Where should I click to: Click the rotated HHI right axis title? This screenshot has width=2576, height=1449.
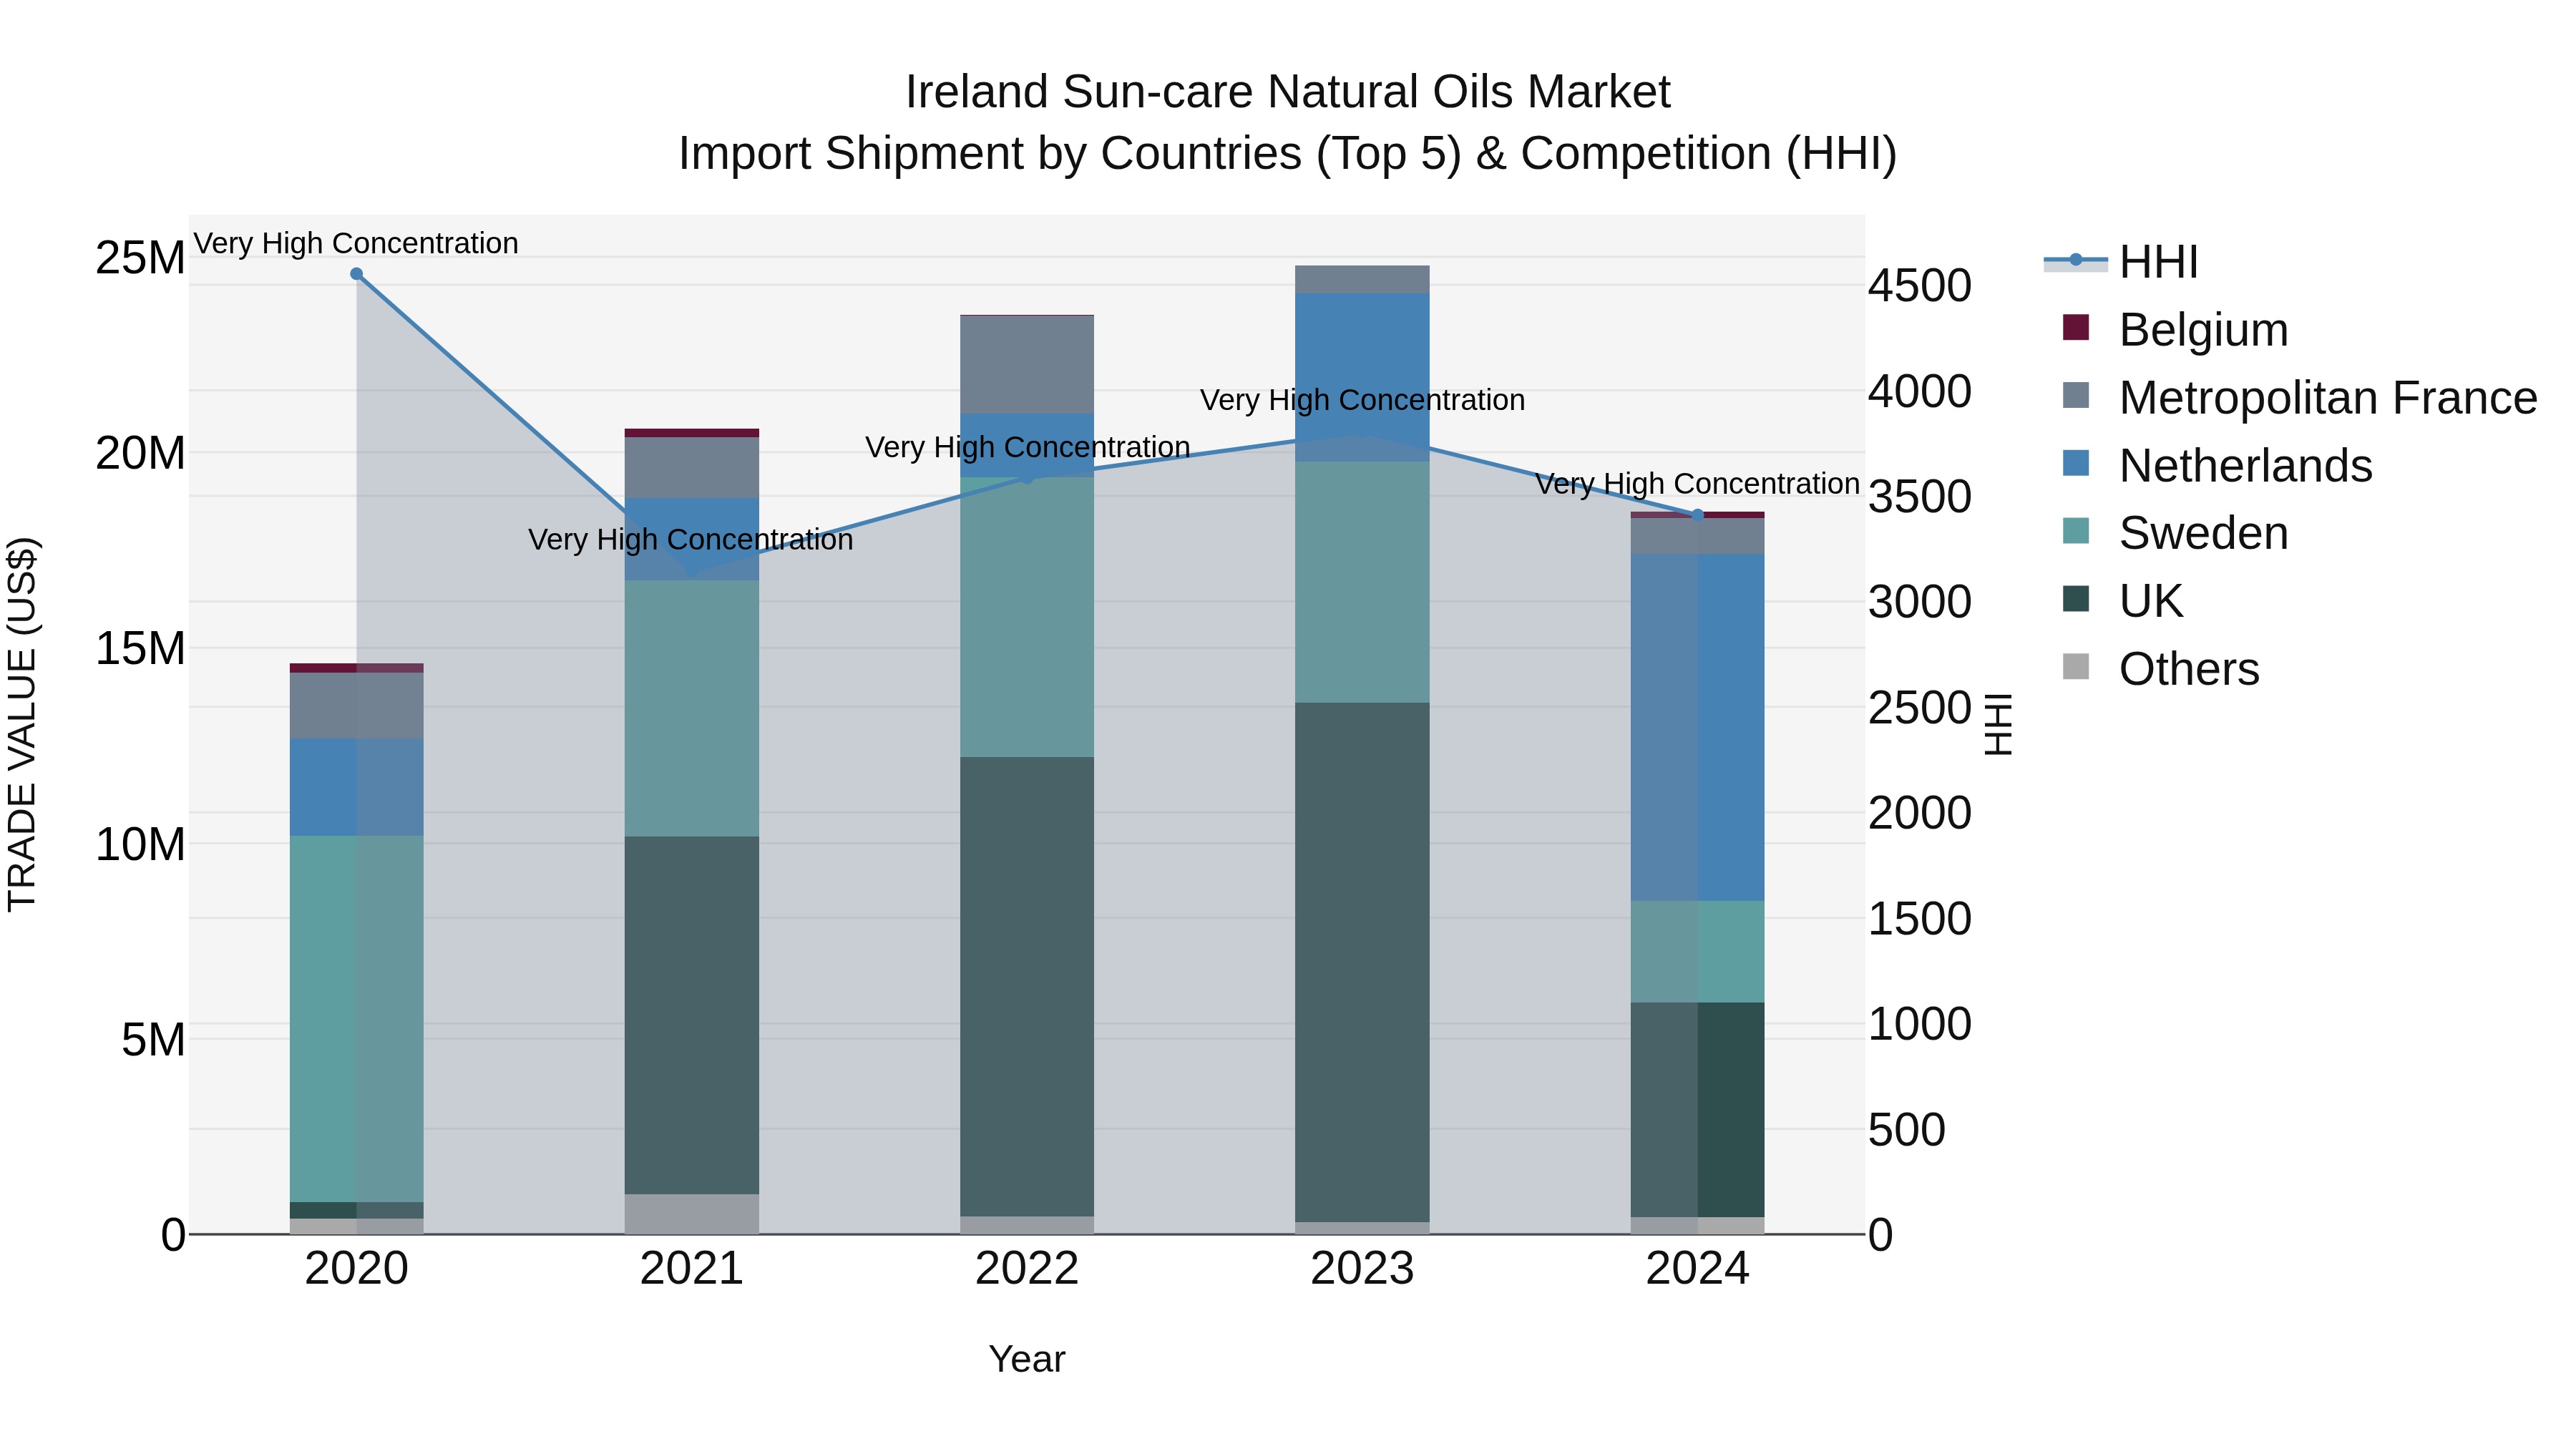(1997, 724)
